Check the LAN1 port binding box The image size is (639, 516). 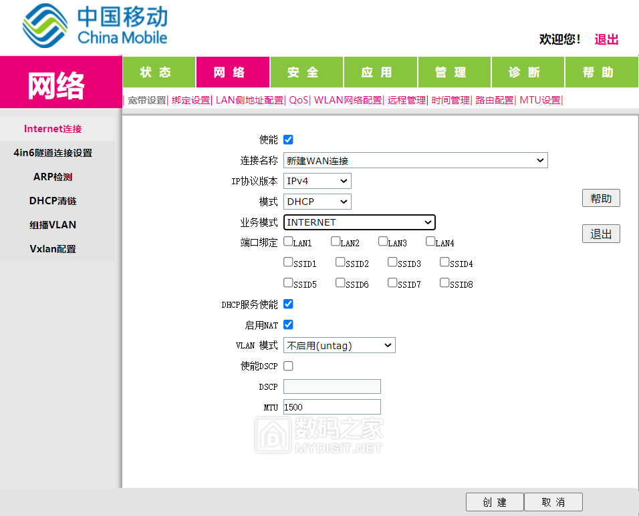click(x=288, y=242)
